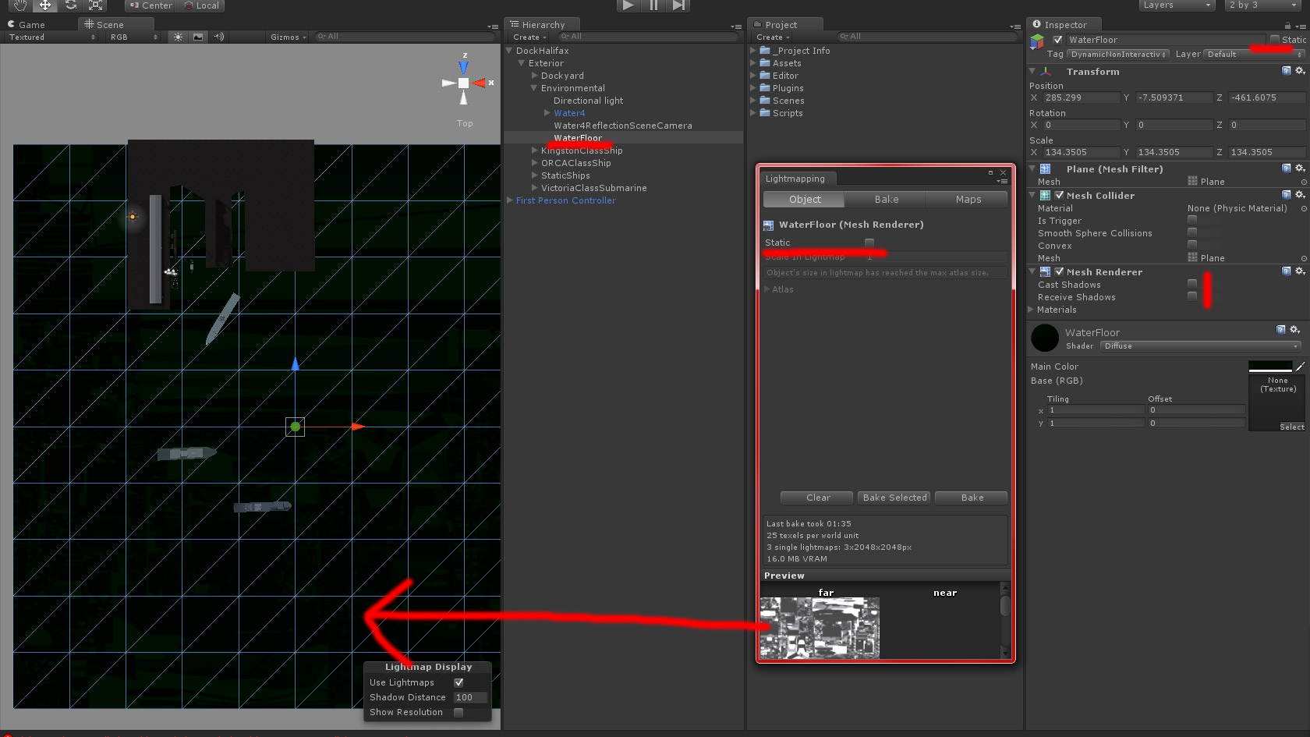Toggle scene lighting with the sun icon
The image size is (1310, 737).
point(178,37)
